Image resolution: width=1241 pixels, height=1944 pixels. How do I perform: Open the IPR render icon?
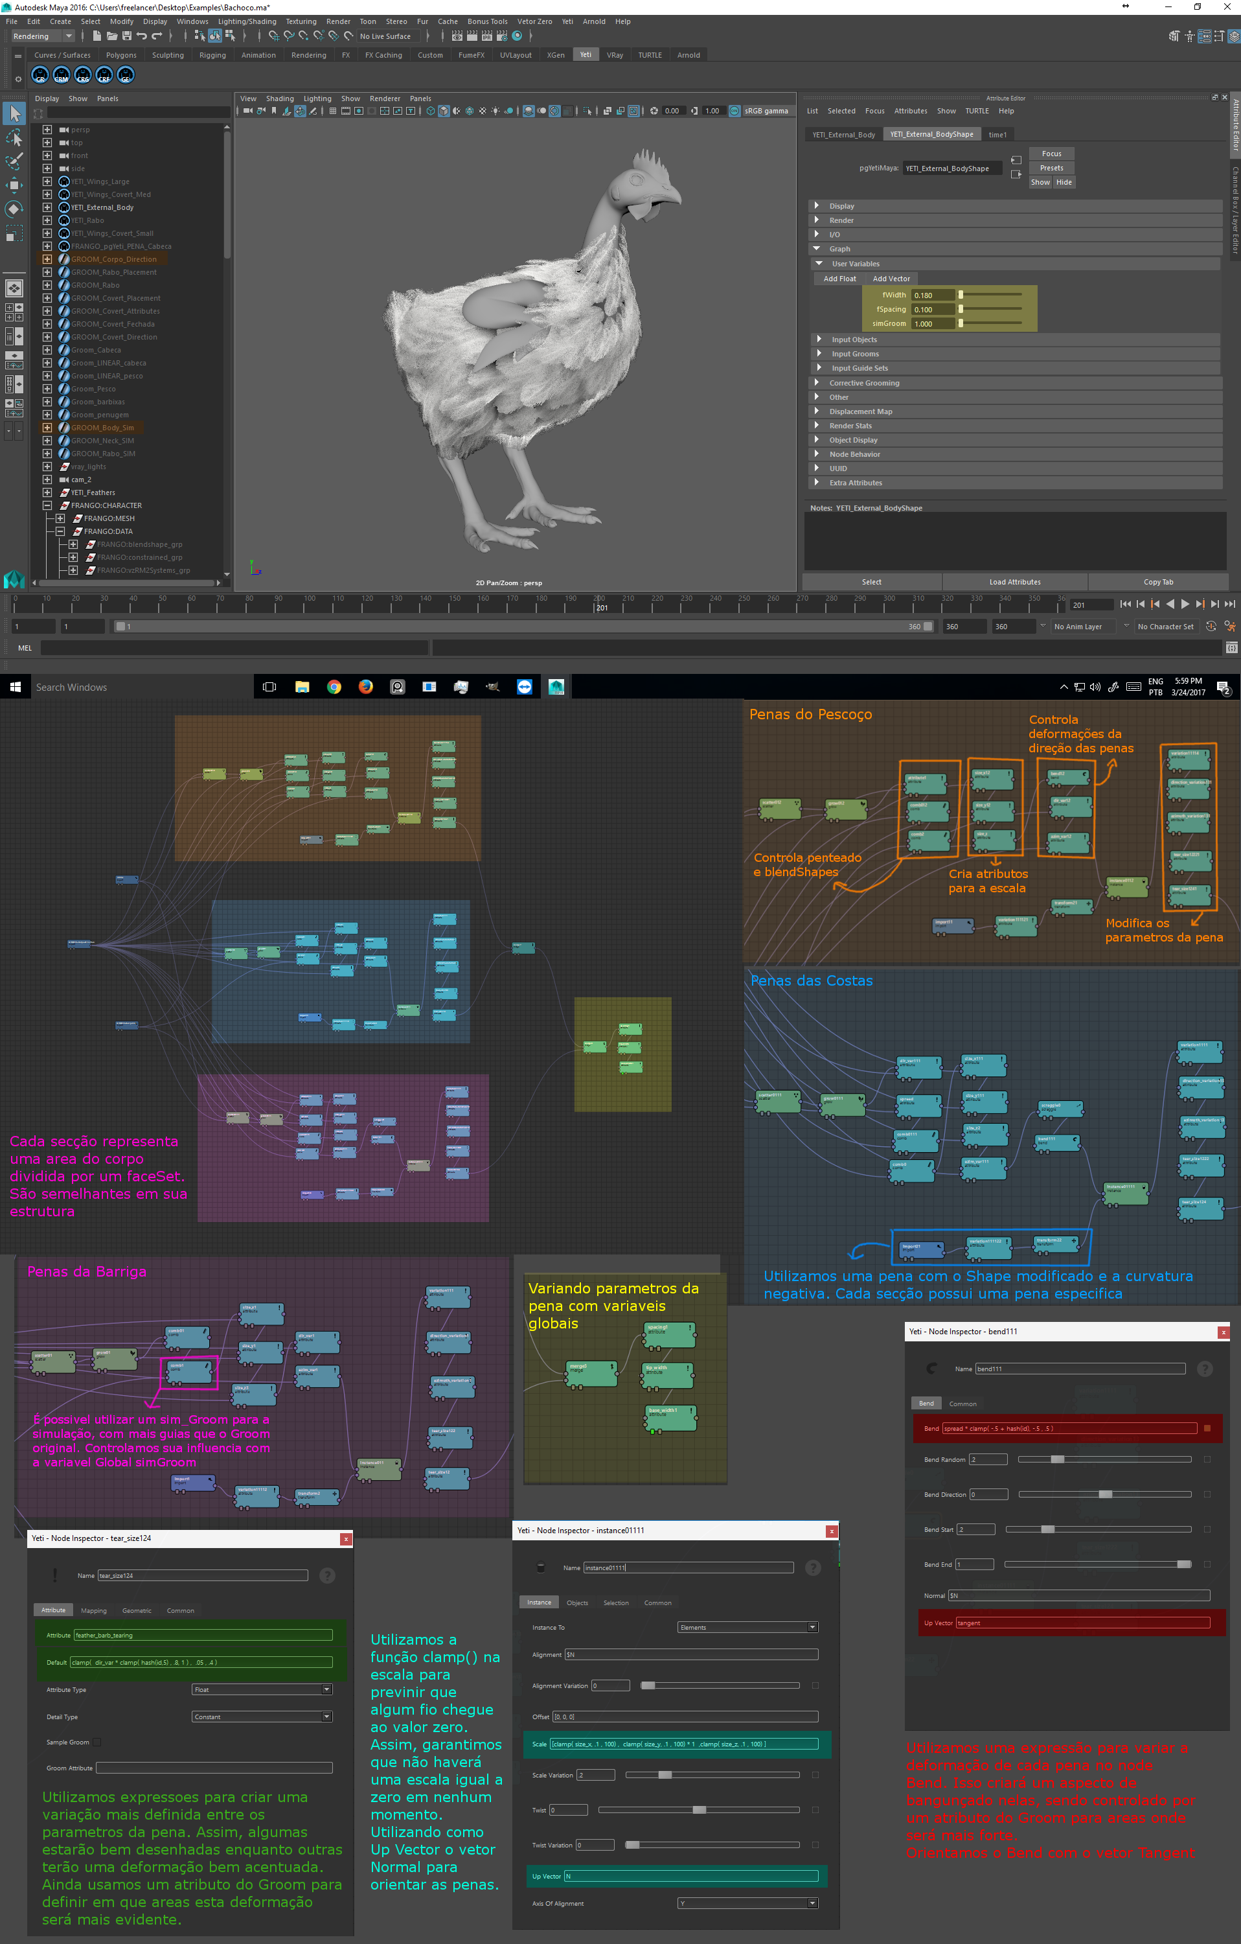(x=486, y=36)
